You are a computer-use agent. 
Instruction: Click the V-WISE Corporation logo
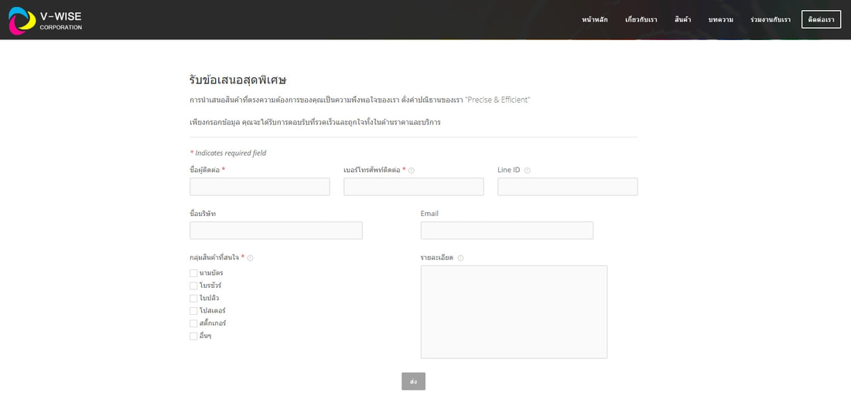point(45,20)
